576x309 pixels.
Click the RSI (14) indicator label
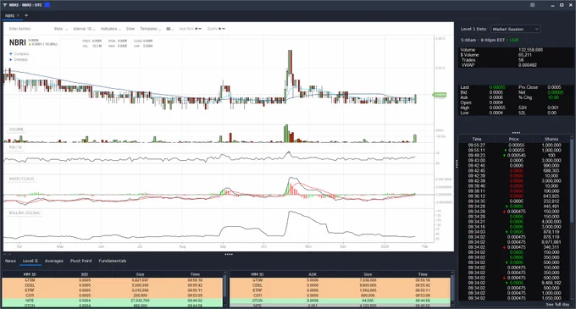coord(15,147)
